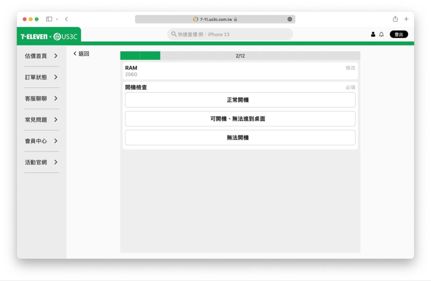Click the page options ellipsis in the address bar

pyautogui.click(x=290, y=19)
